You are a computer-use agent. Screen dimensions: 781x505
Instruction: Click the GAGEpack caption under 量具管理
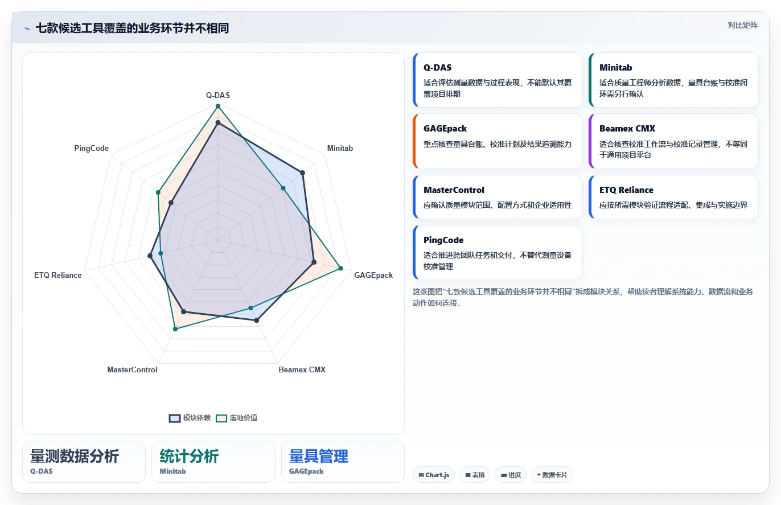[x=306, y=471]
